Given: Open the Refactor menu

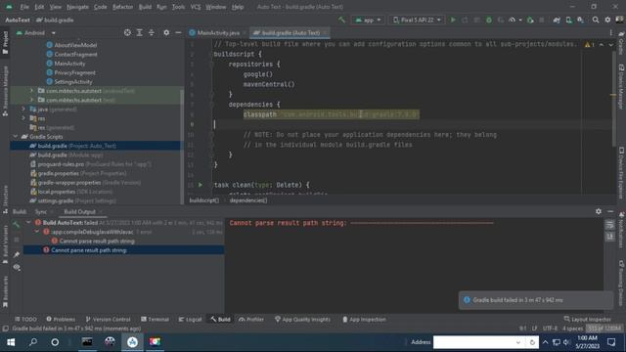Looking at the screenshot, I should click(122, 7).
